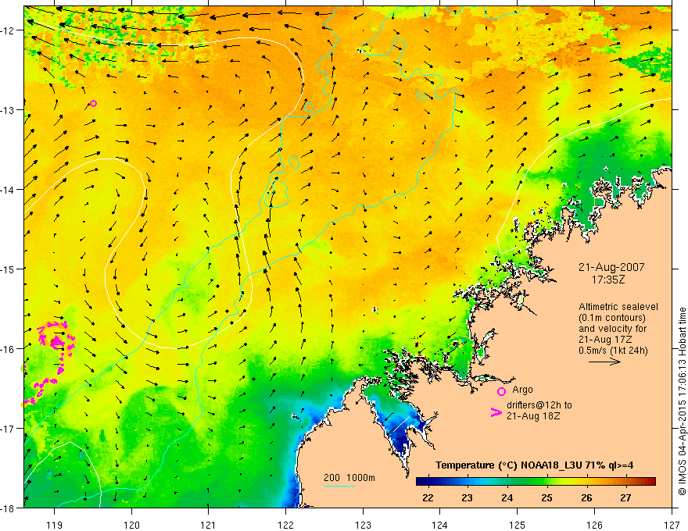Click the '200 1000m' depth legend text
688x531 pixels.
tap(349, 478)
